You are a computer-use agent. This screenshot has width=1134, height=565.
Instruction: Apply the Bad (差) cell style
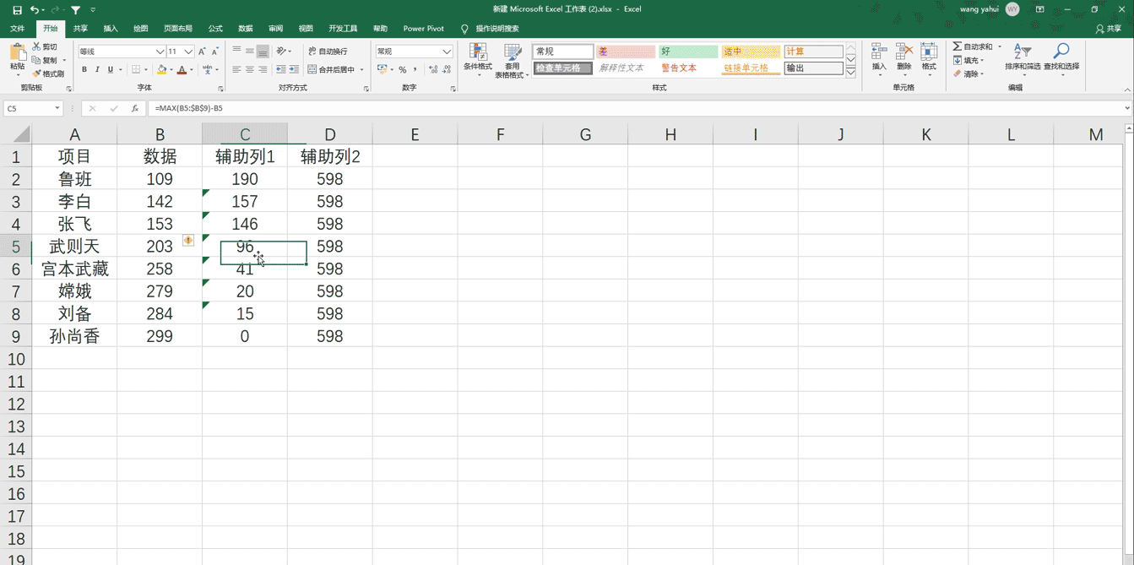click(625, 52)
